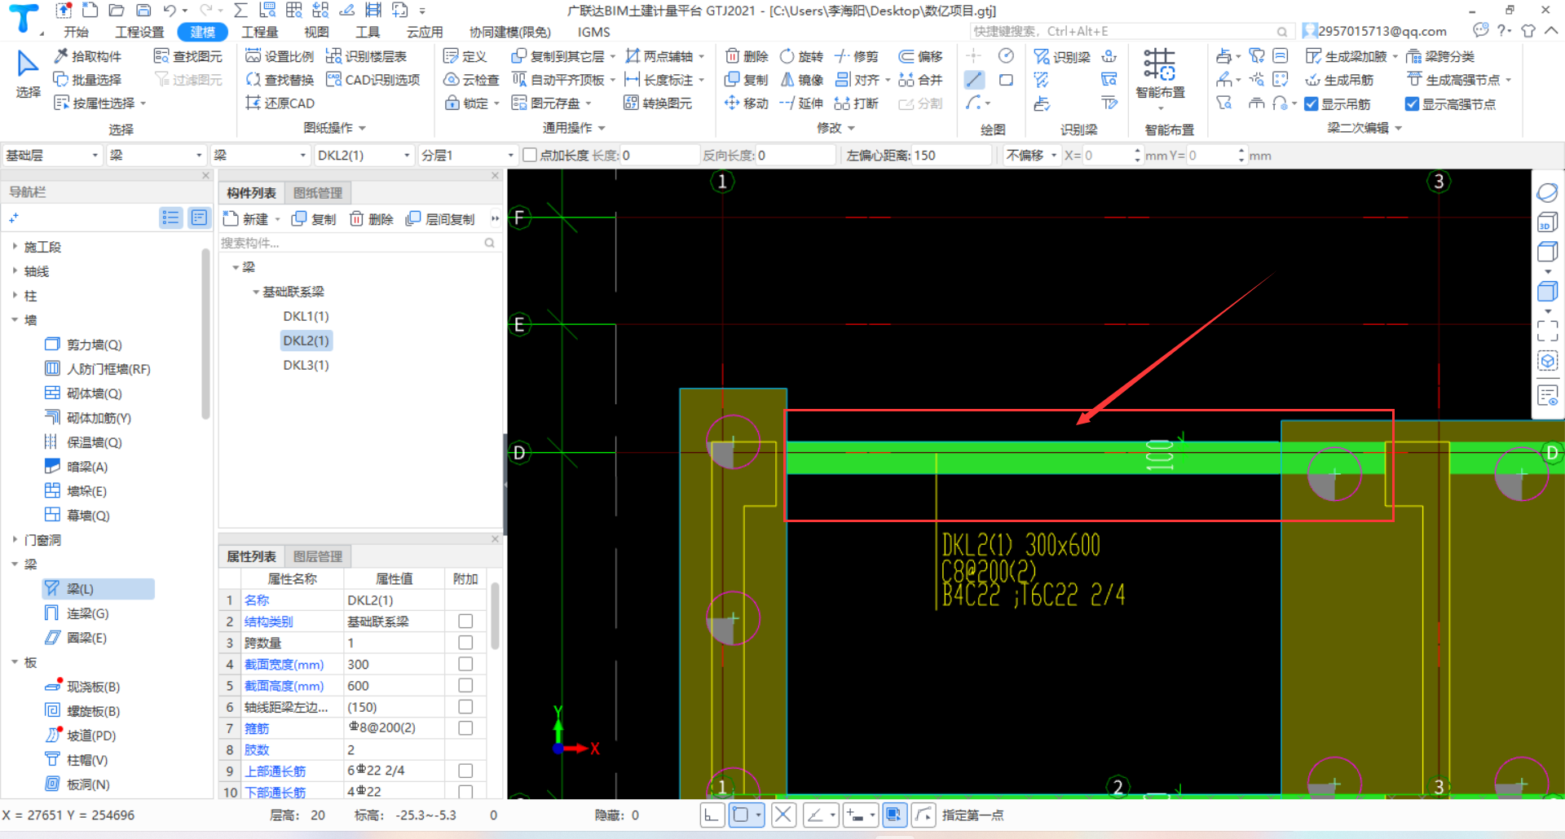Click 还原CAD restore tool
The width and height of the screenshot is (1565, 839).
280,103
